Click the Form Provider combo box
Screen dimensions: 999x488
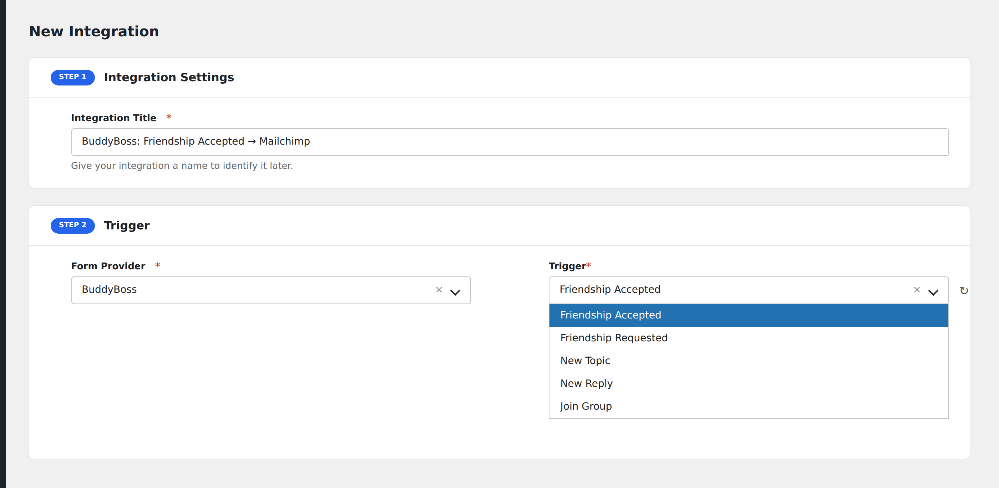point(271,290)
